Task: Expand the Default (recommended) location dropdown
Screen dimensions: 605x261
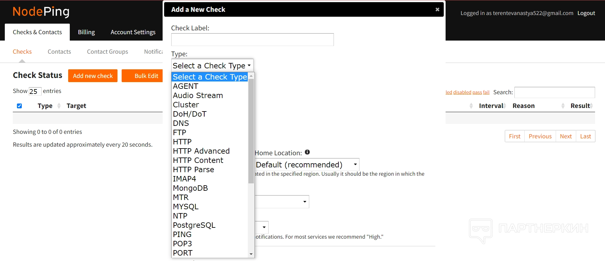Action: (x=307, y=165)
